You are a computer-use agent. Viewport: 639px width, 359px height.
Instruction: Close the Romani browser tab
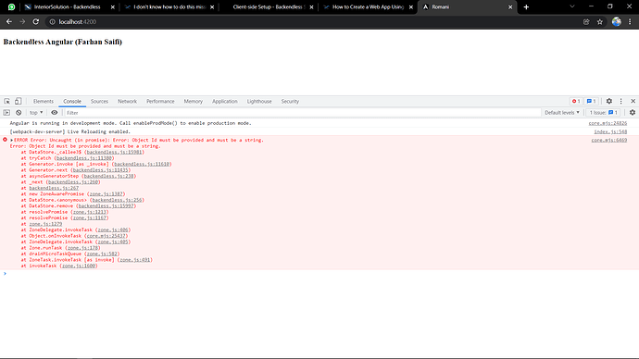tap(510, 6)
